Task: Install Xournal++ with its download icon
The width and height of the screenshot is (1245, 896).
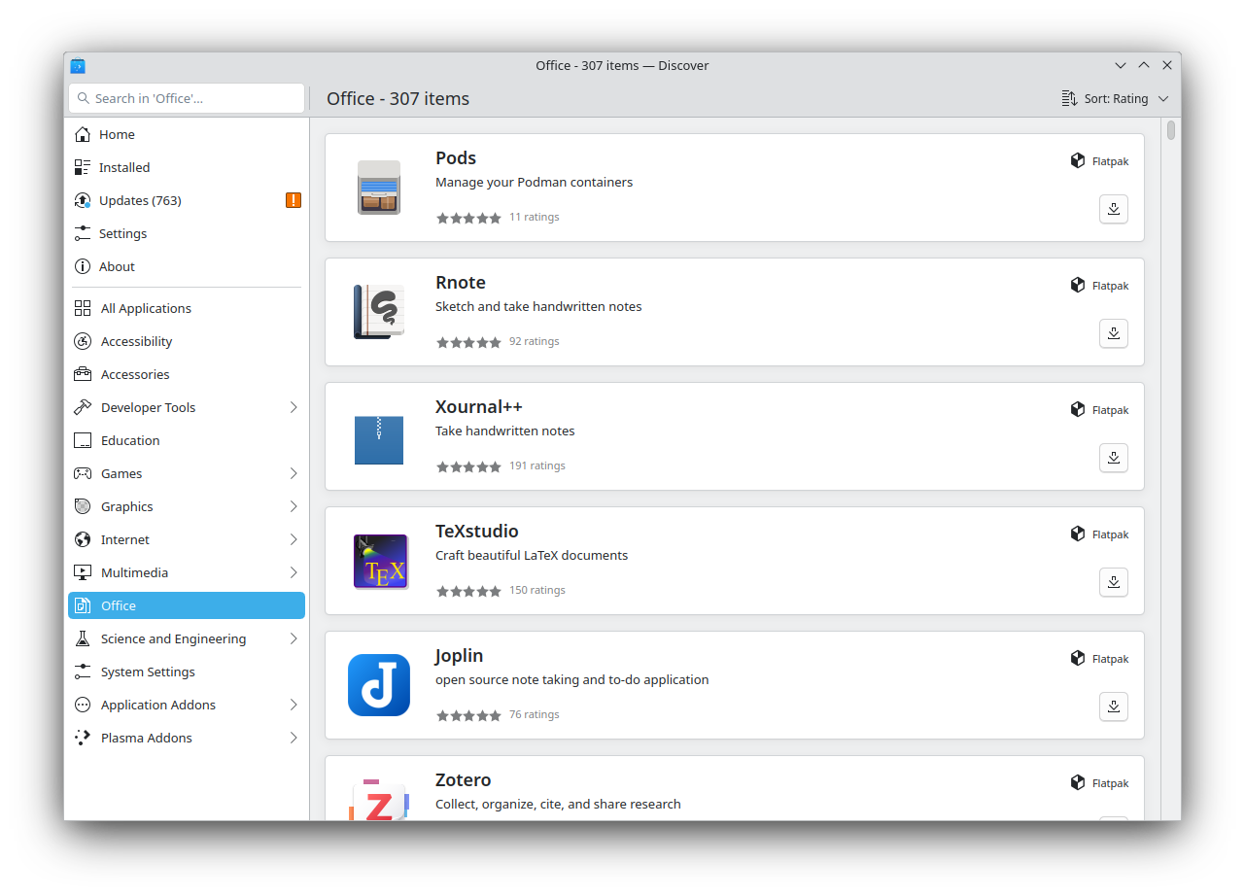Action: 1114,458
